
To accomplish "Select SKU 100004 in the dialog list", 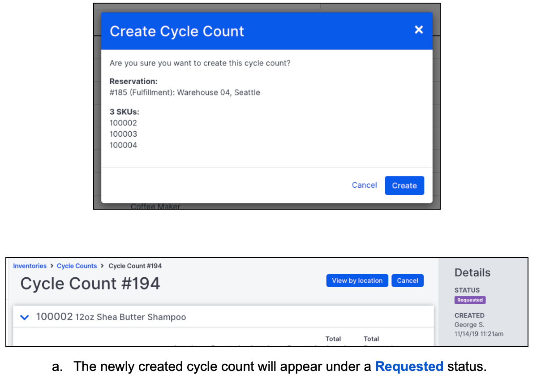I will 123,145.
